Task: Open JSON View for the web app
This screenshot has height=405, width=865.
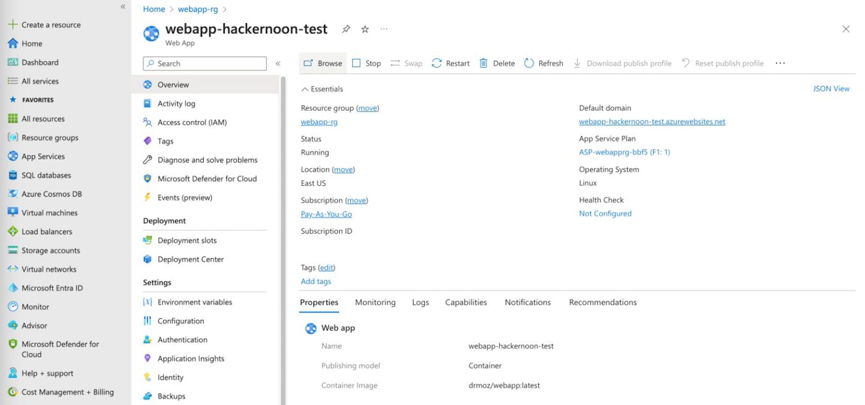Action: tap(830, 89)
